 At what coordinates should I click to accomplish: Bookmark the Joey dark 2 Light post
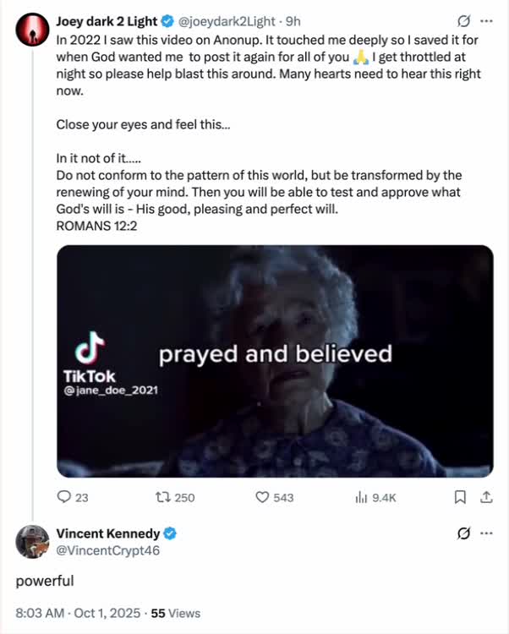[x=461, y=498]
